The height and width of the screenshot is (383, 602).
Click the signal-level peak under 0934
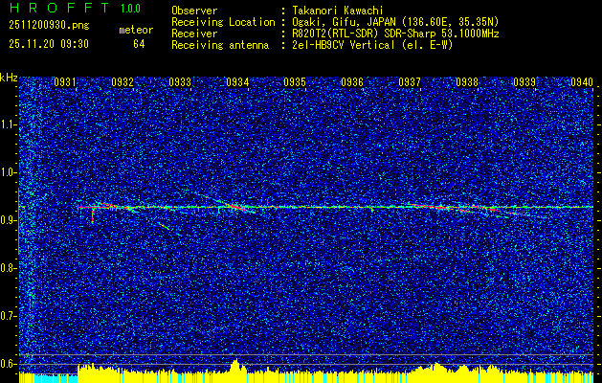[236, 366]
